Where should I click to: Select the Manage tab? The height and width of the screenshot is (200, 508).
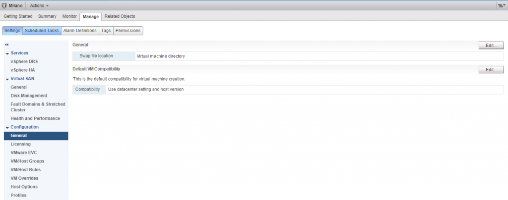click(x=91, y=16)
